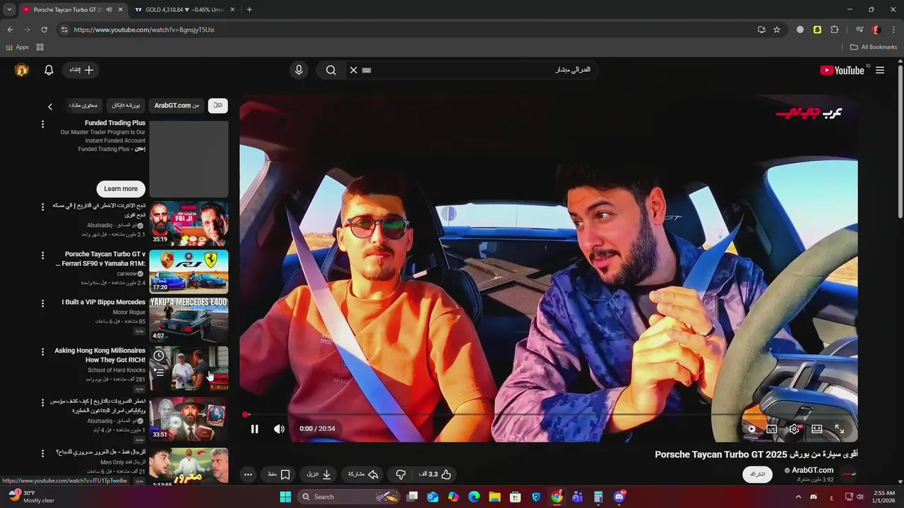Open the Yakuza Mercedes E400 thumbnail
904x508 pixels.
point(189,319)
